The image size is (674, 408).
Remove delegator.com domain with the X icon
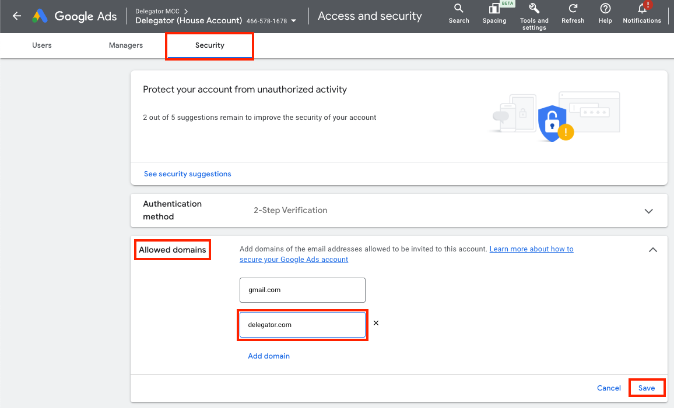[x=376, y=323]
